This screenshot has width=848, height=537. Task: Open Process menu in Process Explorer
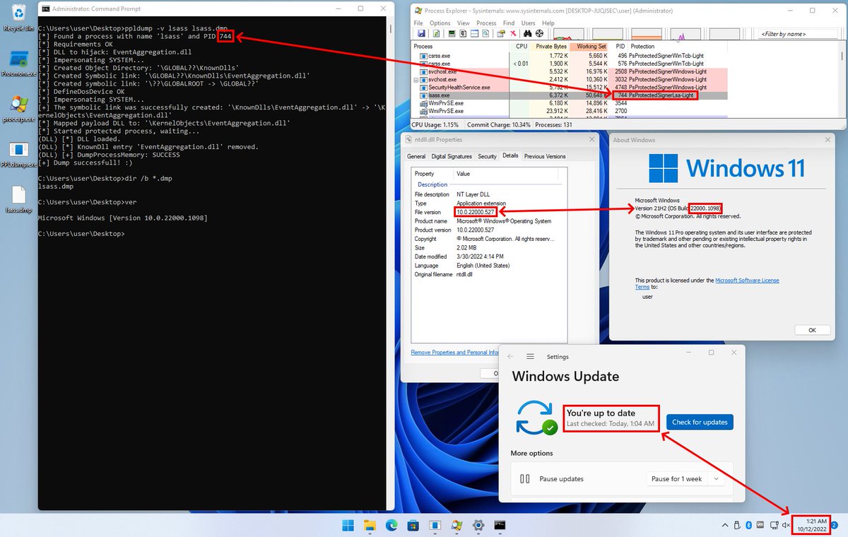pos(486,23)
